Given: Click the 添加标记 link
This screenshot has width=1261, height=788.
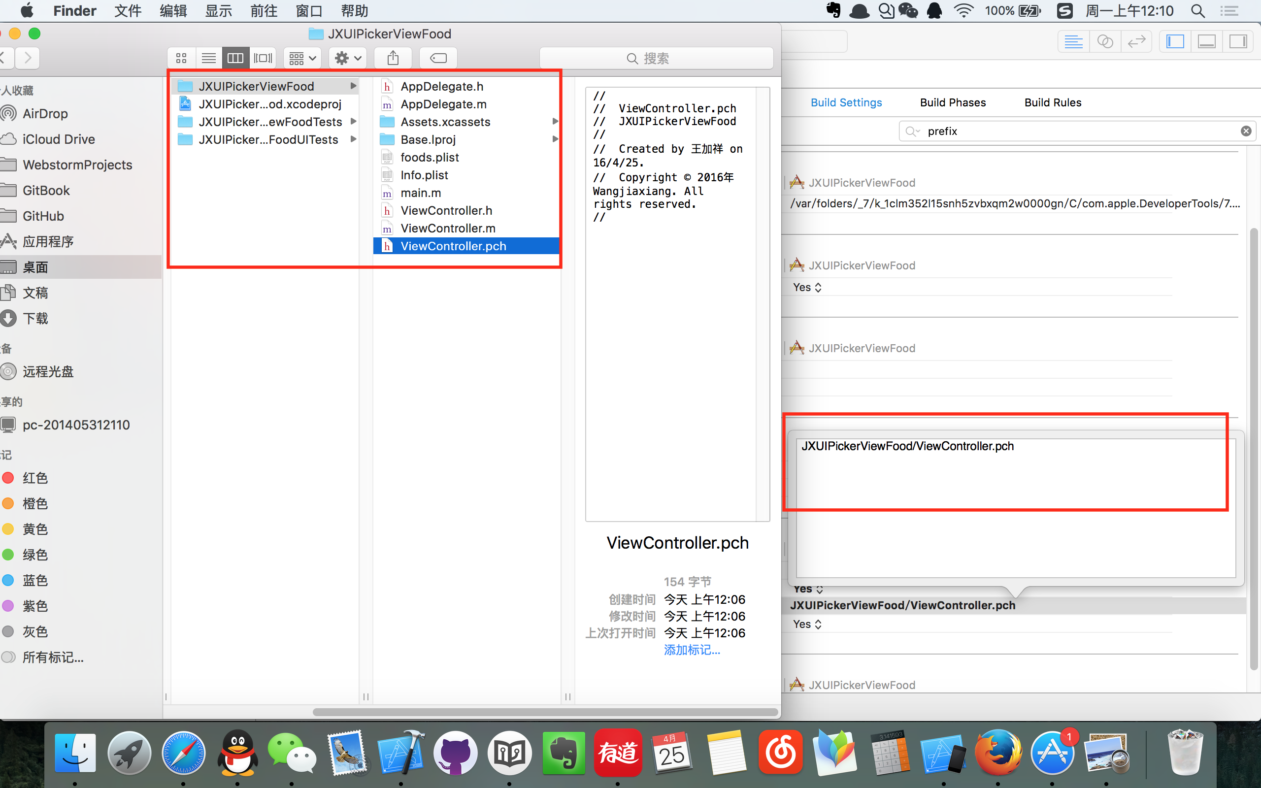Looking at the screenshot, I should point(692,650).
